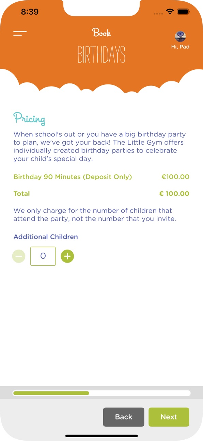
Task: Click the Book logo text
Action: coord(101,33)
